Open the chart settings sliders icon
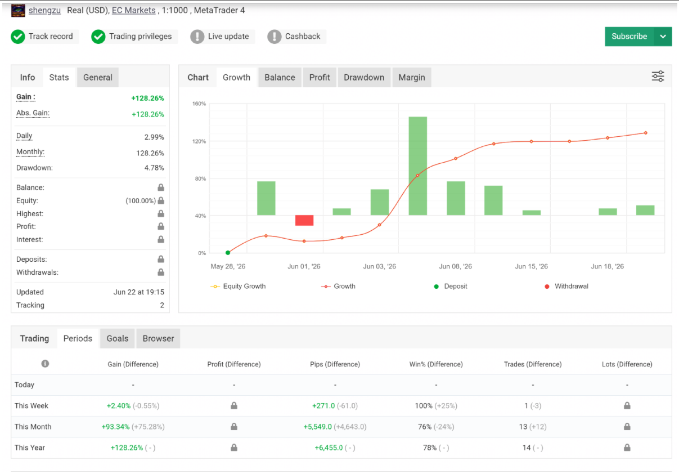This screenshot has width=679, height=474. pos(658,77)
